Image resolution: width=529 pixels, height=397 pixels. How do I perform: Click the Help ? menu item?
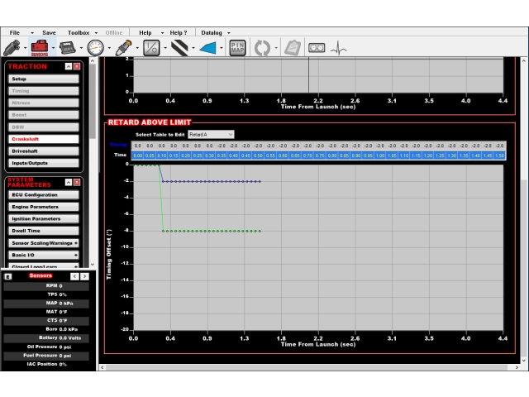click(x=179, y=33)
